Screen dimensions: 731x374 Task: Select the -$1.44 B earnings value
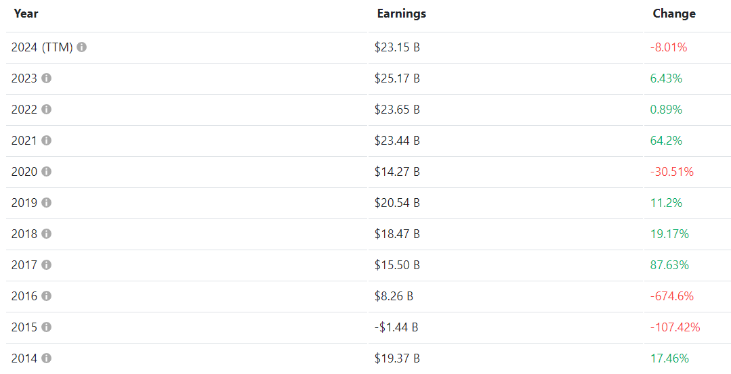click(396, 327)
